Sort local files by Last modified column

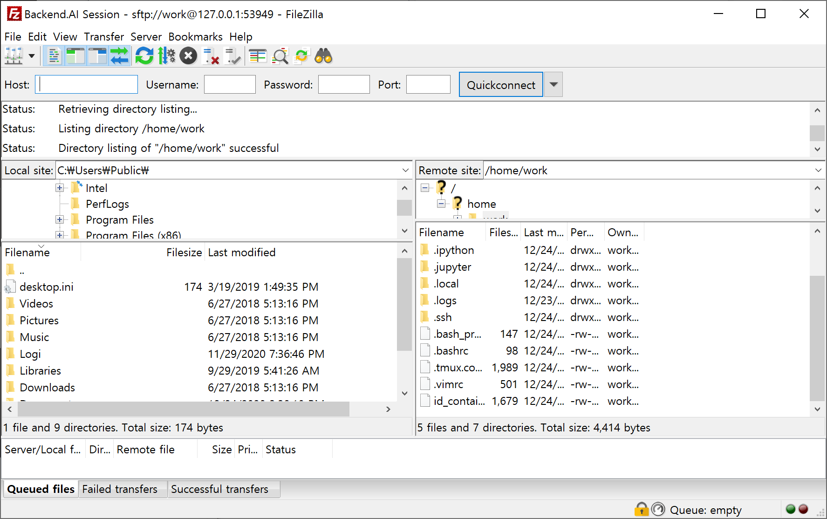pyautogui.click(x=241, y=253)
